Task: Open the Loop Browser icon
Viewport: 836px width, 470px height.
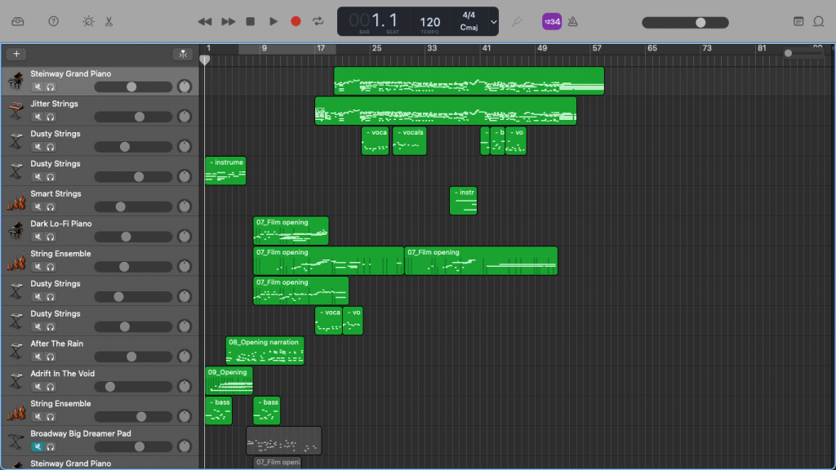Action: [819, 21]
